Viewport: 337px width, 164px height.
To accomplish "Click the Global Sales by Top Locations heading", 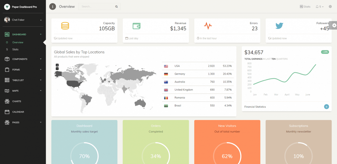I will pos(79,52).
